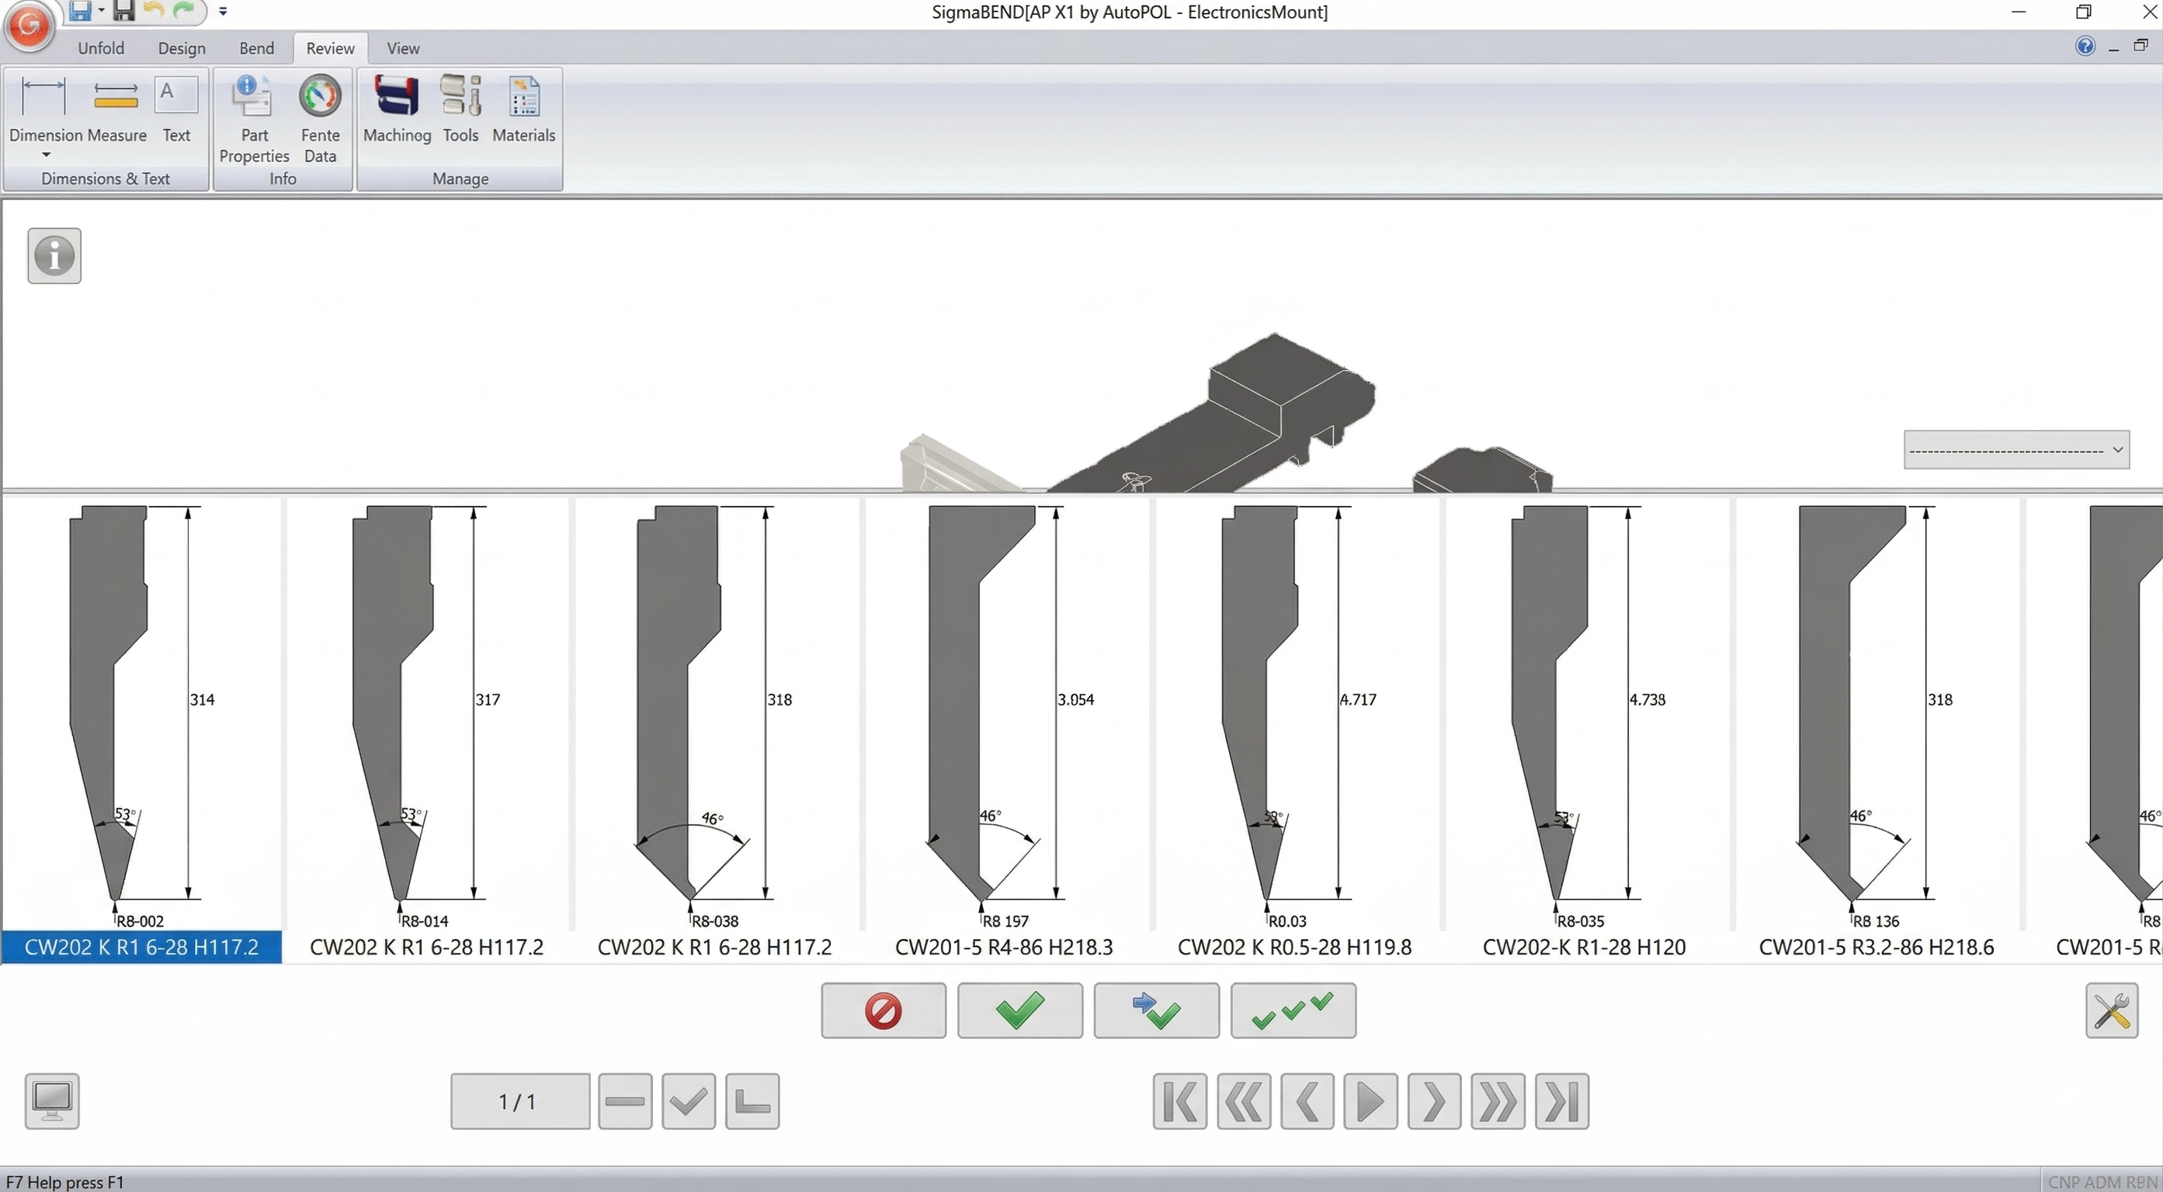Select the Dimension tool

pyautogui.click(x=45, y=110)
